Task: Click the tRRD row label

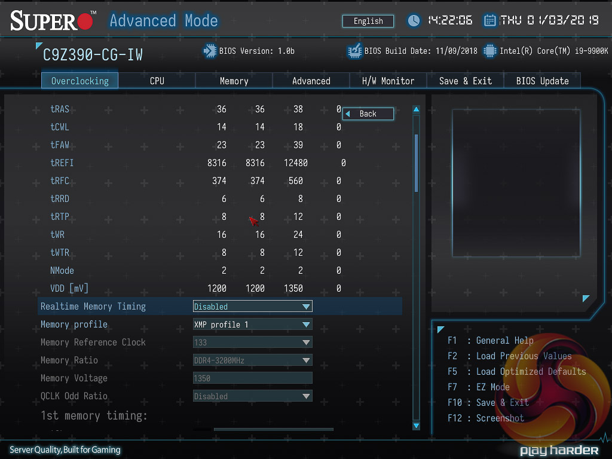Action: click(59, 198)
